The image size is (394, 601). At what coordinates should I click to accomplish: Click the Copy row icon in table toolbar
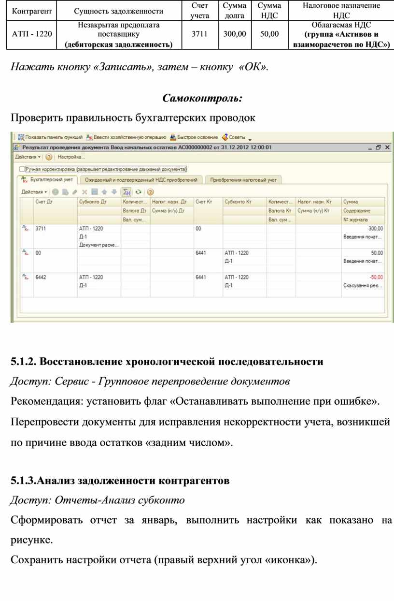65,192
